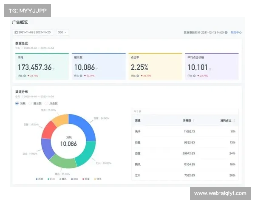This screenshot has width=255, height=204.
Task: Click the 消耗 summary card value 173,457.36
Action: pos(35,67)
